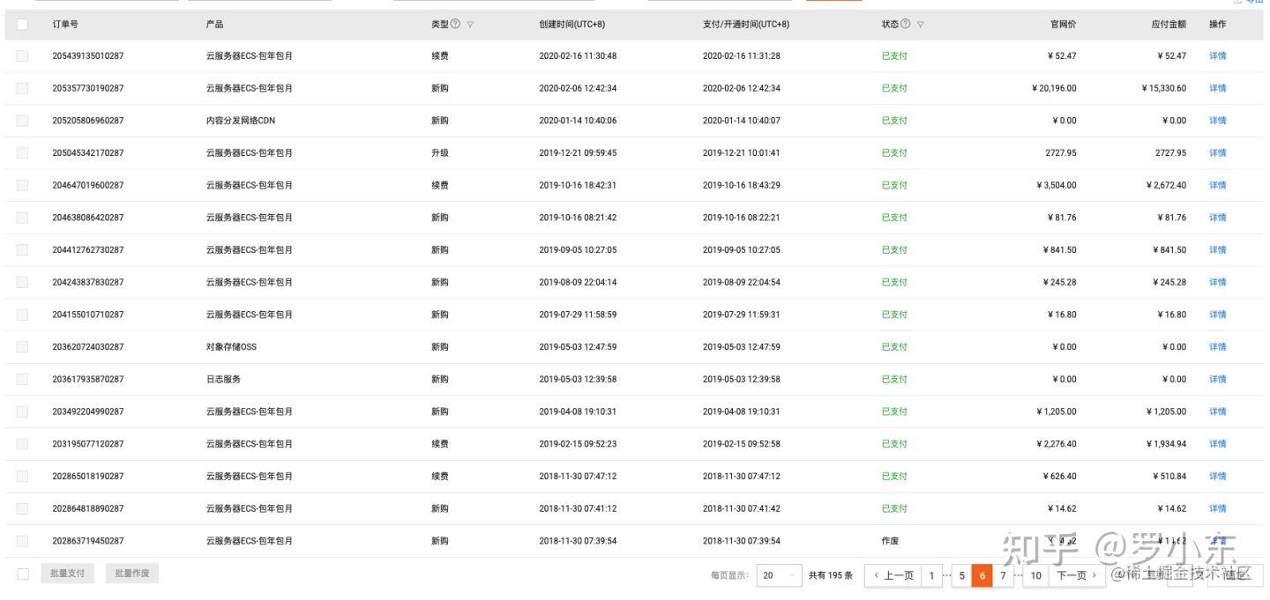1270x600 pixels.
Task: Click the 支付/开通时间(UTC+8) column header
Action: [x=746, y=24]
